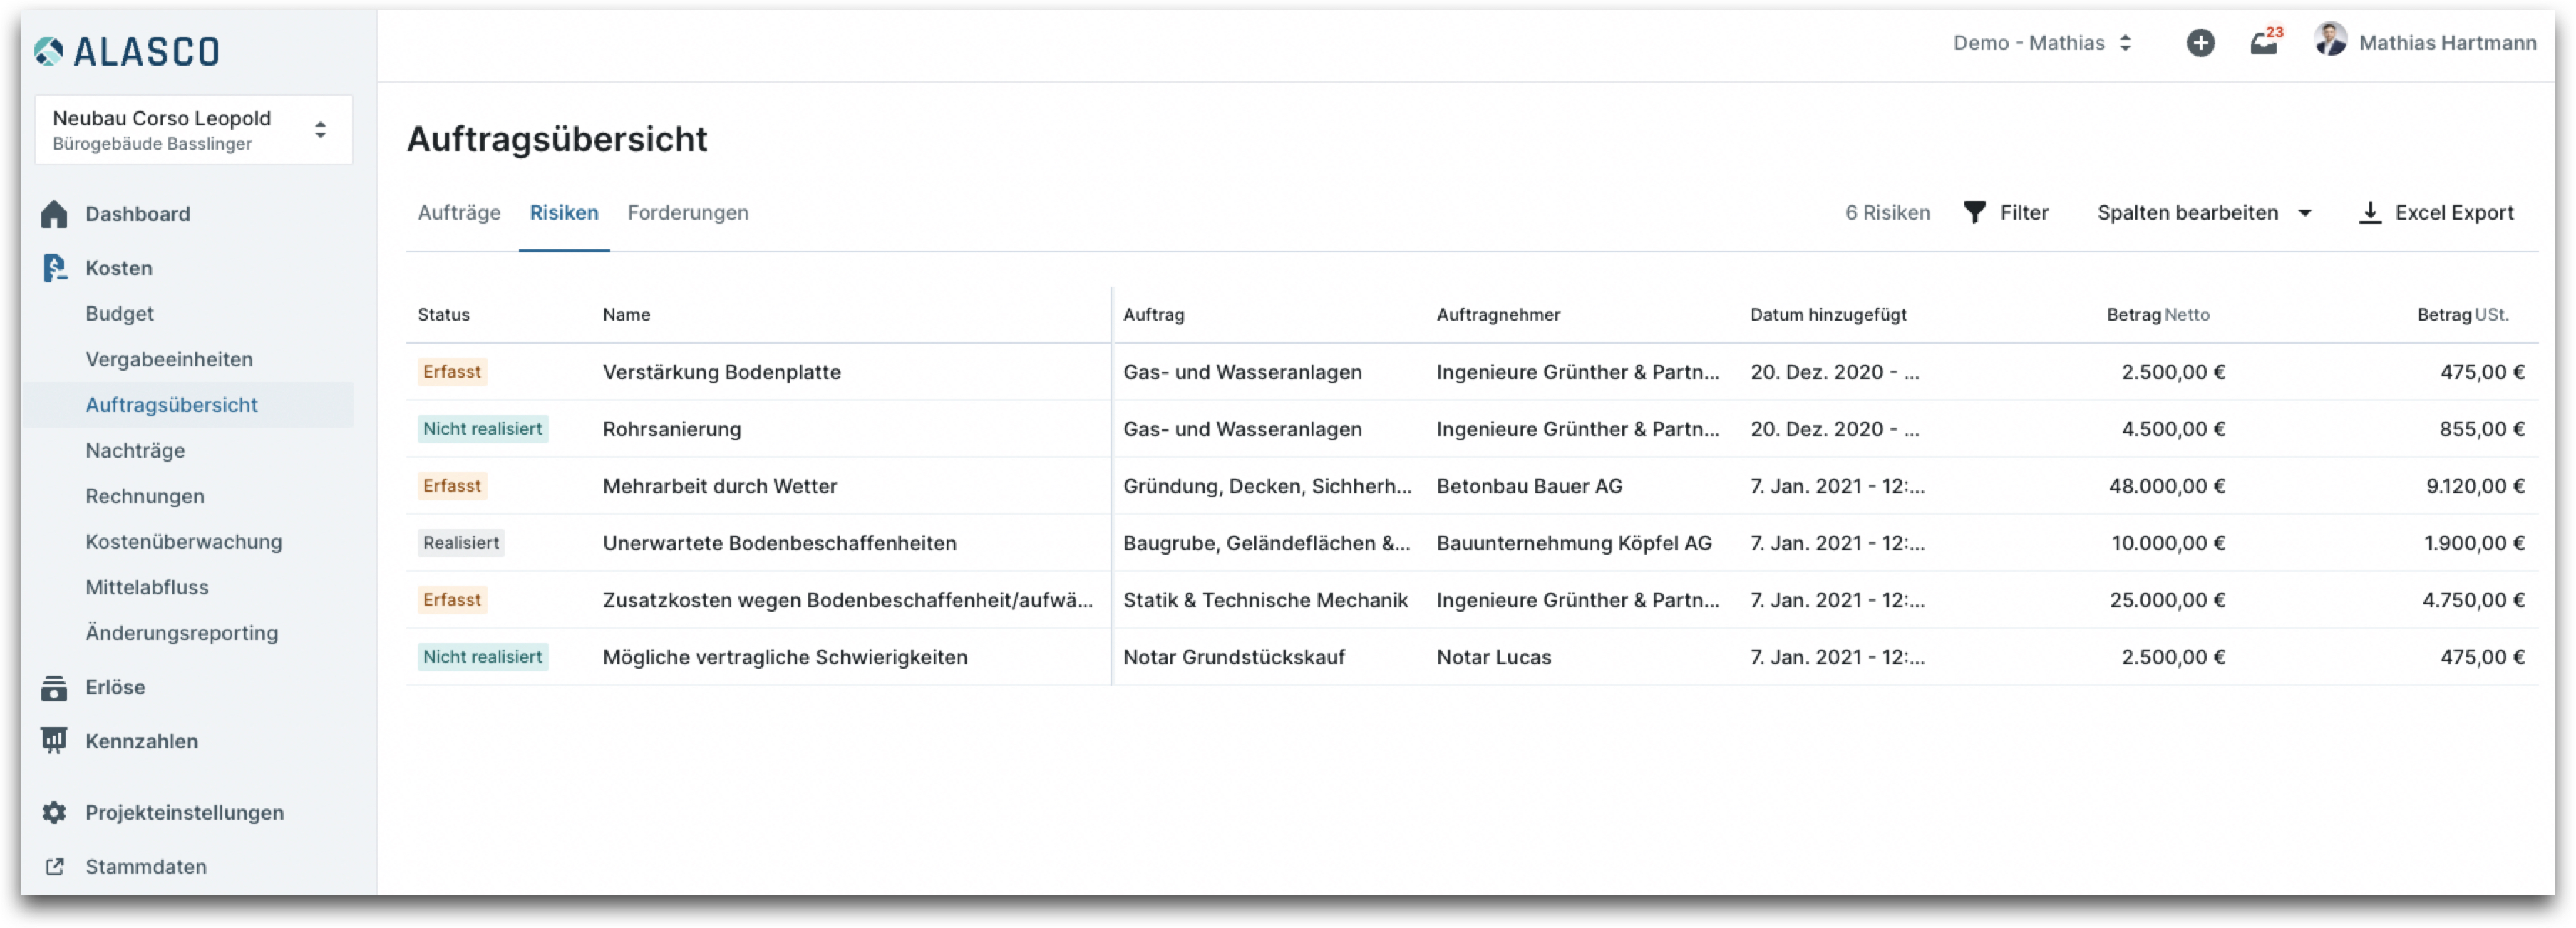
Task: Click the Datum hinzugefügt column header
Action: point(1828,314)
